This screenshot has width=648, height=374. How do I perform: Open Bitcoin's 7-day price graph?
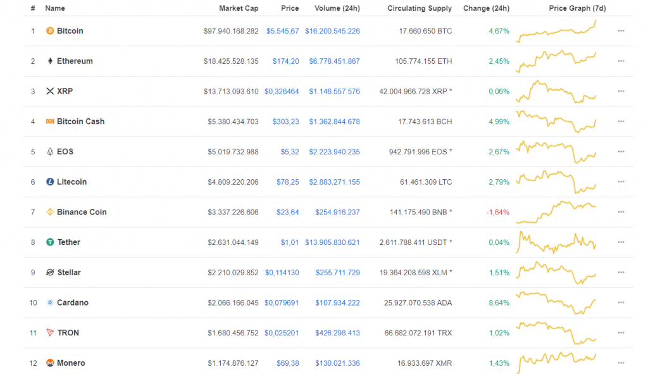pos(556,31)
